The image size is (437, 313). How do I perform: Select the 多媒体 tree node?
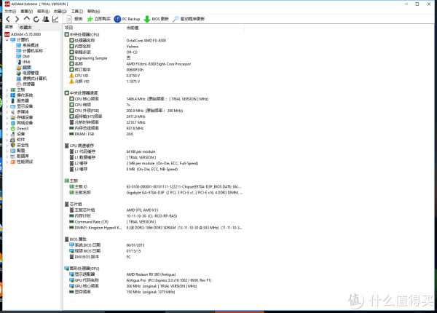[x=20, y=112]
